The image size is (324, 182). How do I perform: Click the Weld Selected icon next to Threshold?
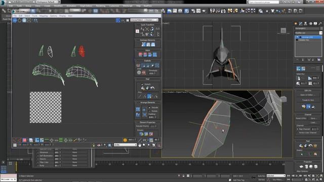(x=144, y=72)
